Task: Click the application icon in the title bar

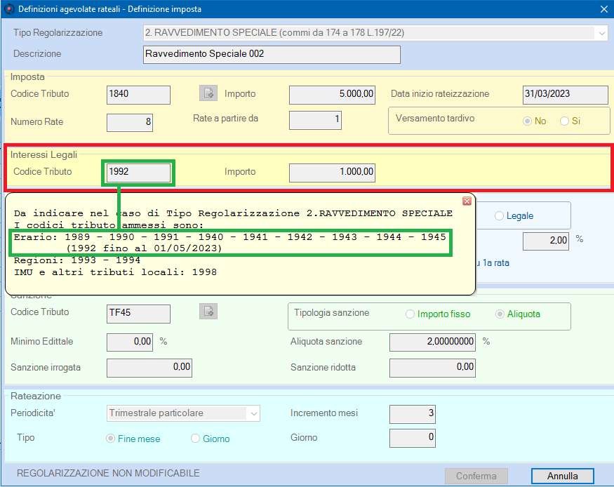Action: [8, 8]
